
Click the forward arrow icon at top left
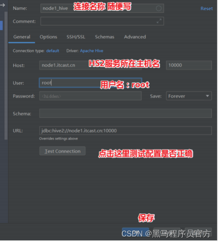pos(3,5)
